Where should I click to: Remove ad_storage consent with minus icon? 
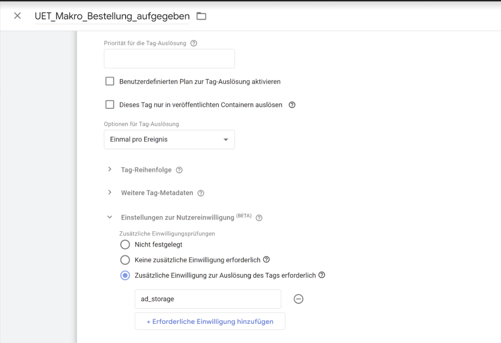tap(298, 299)
